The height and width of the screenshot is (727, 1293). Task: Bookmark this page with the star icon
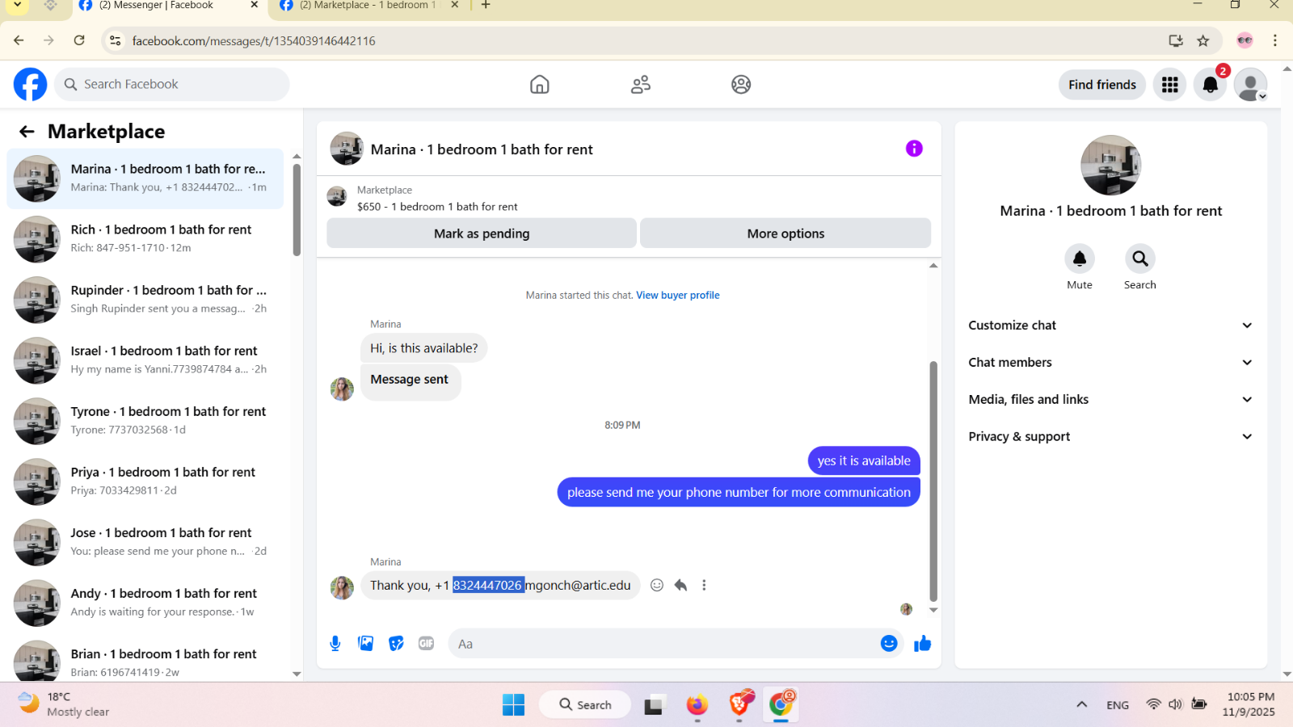pos(1203,41)
